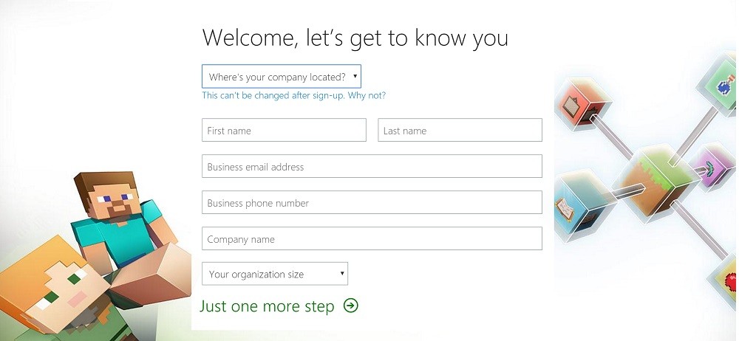Activate the Business phone number input
The height and width of the screenshot is (341, 739).
(372, 202)
